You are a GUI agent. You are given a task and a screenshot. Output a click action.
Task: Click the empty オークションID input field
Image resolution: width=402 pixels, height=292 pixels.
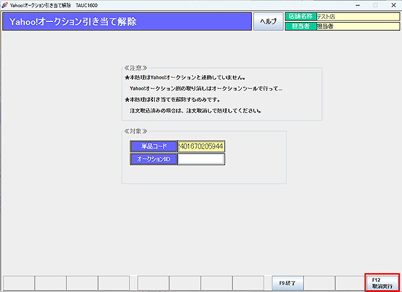tap(201, 159)
